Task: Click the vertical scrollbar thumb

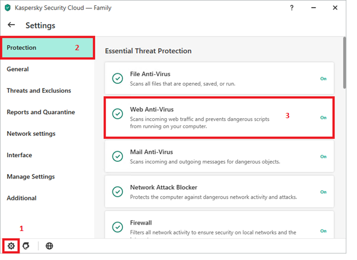Action: click(345, 63)
